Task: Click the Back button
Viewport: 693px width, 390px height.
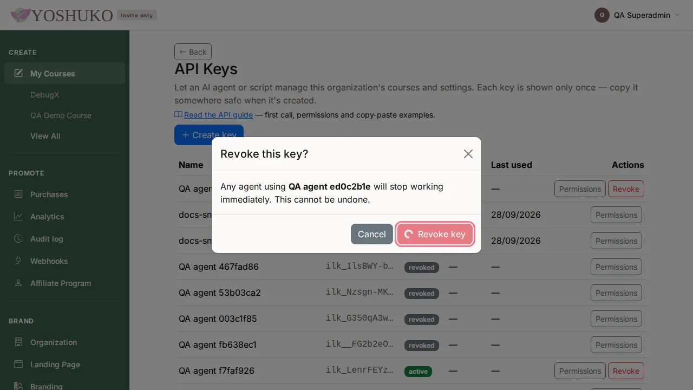Action: pyautogui.click(x=193, y=52)
